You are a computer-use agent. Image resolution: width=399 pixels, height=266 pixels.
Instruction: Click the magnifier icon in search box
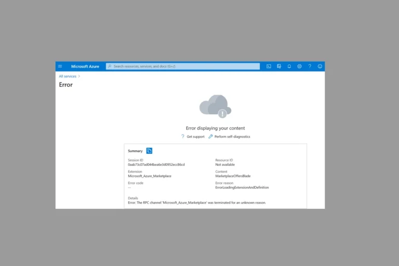pos(110,66)
